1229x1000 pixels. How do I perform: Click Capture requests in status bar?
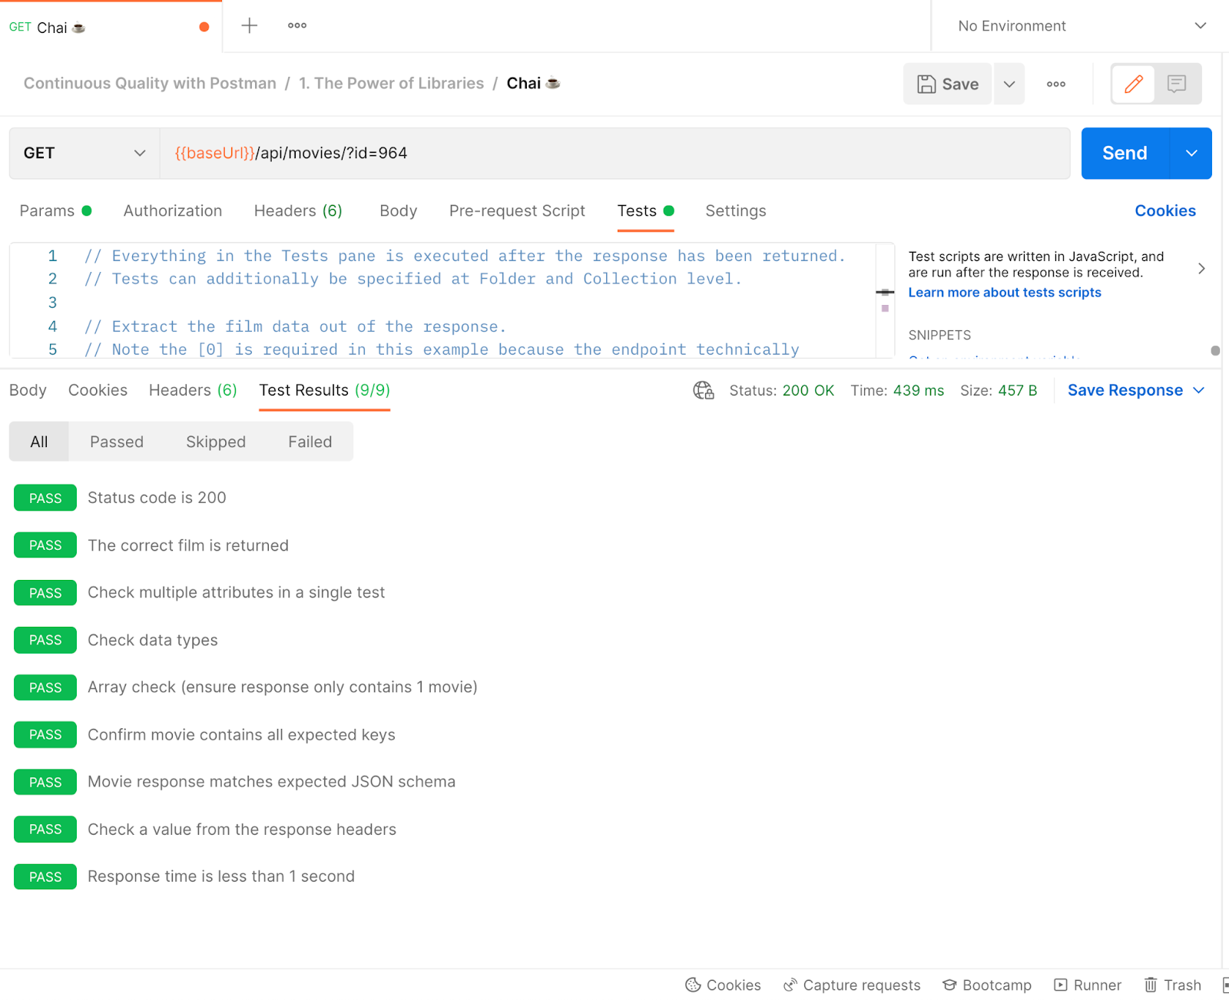(x=851, y=985)
